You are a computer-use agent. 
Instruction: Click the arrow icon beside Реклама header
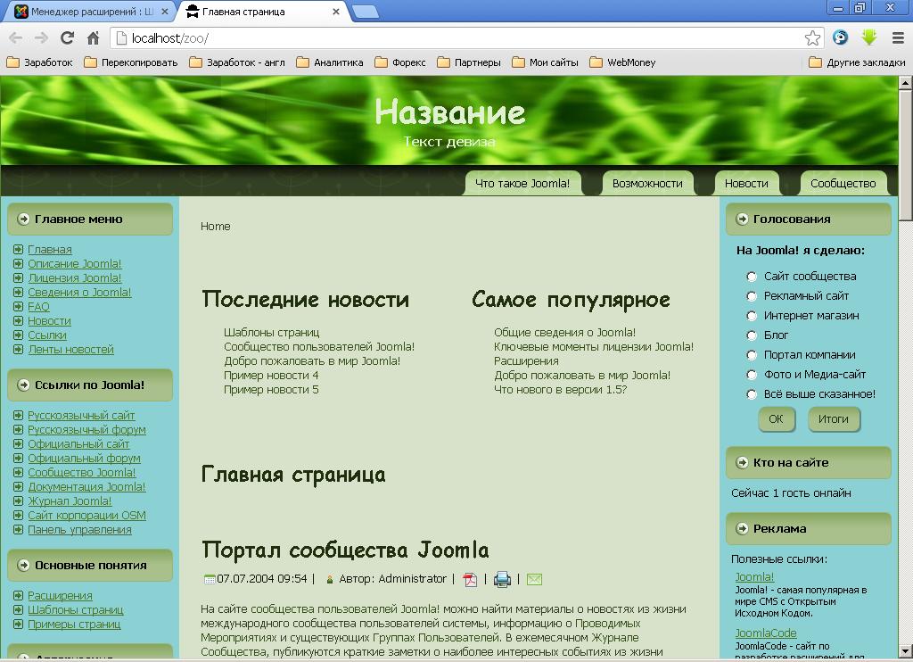(742, 528)
